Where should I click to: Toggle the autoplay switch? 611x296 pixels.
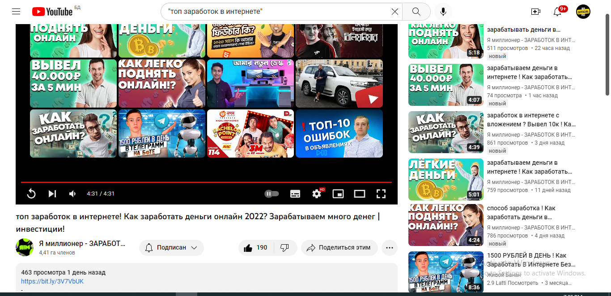pyautogui.click(x=272, y=194)
